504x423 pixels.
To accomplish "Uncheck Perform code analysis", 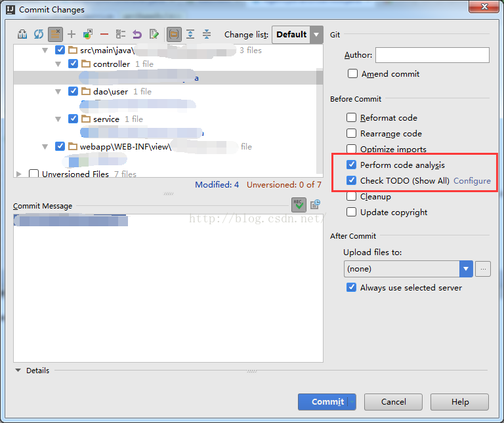I will (x=352, y=165).
